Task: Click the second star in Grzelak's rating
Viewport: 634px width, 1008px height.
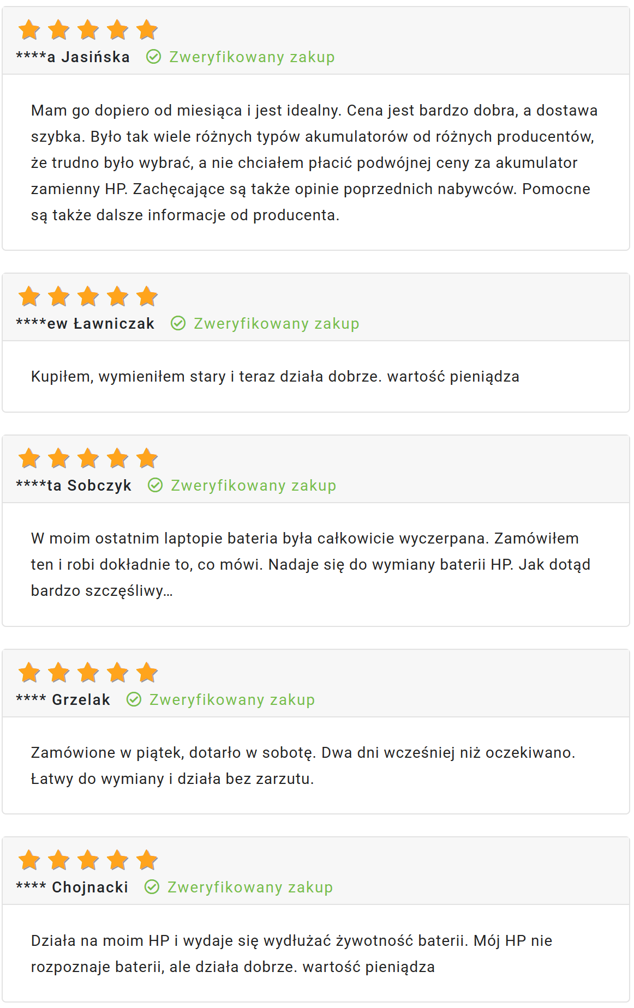Action: tap(59, 673)
